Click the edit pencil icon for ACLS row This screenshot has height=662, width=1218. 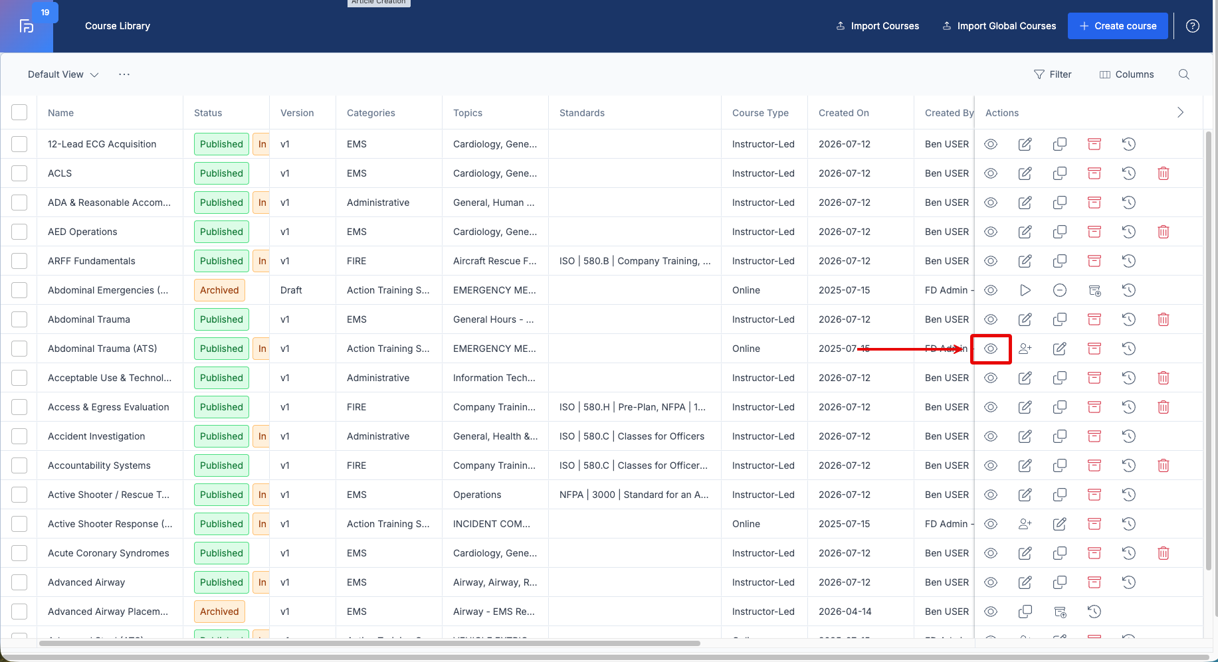click(x=1025, y=173)
